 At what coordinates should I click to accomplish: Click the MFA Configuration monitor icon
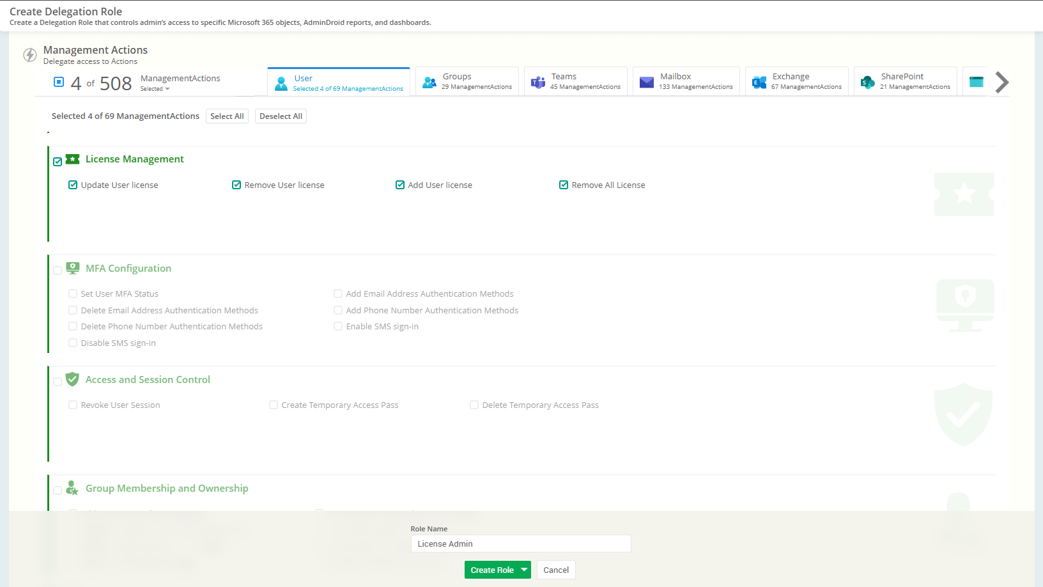pyautogui.click(x=73, y=268)
